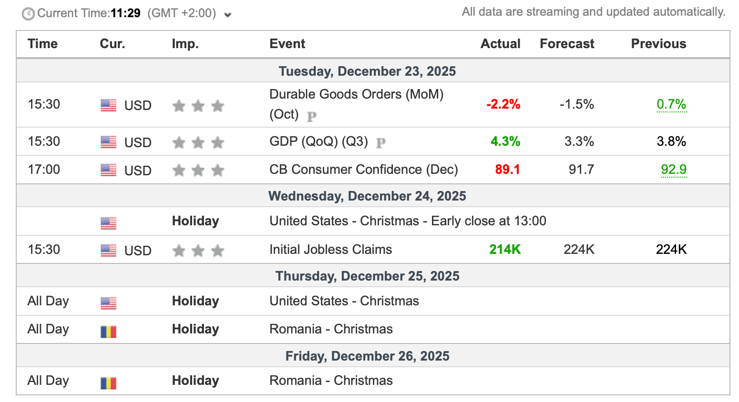Click the Time column header
Image resolution: width=739 pixels, height=402 pixels.
(42, 44)
